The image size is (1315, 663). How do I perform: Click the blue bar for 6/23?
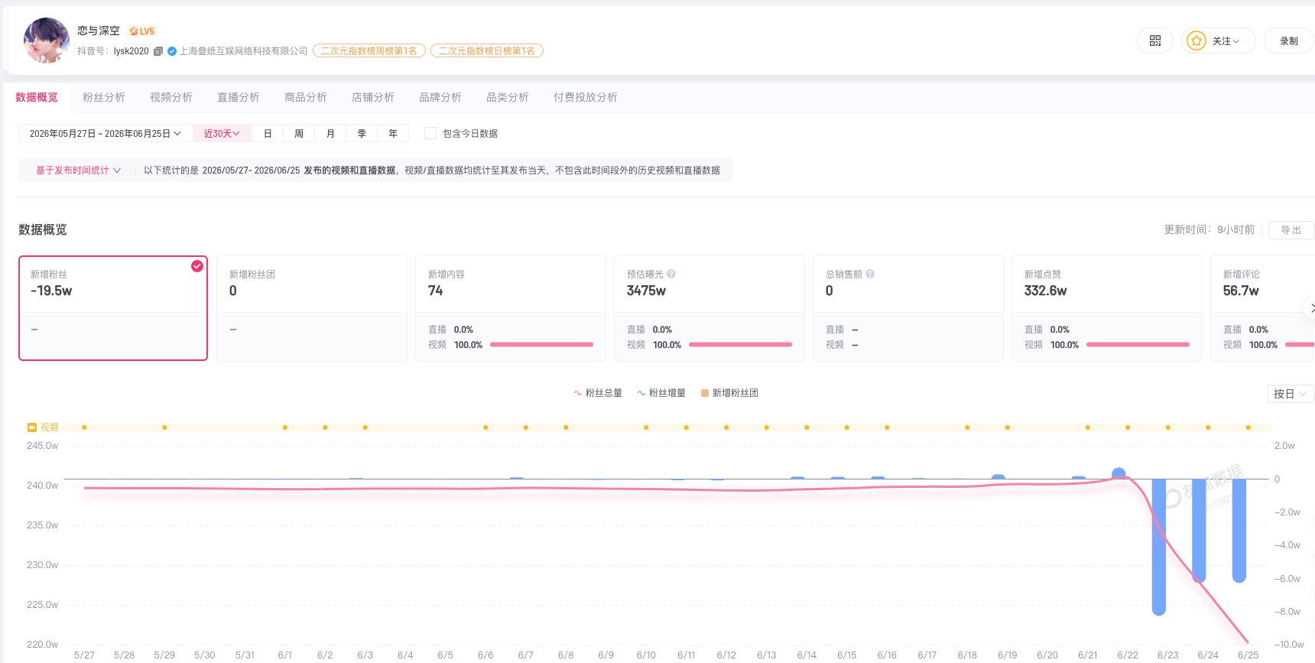1159,547
